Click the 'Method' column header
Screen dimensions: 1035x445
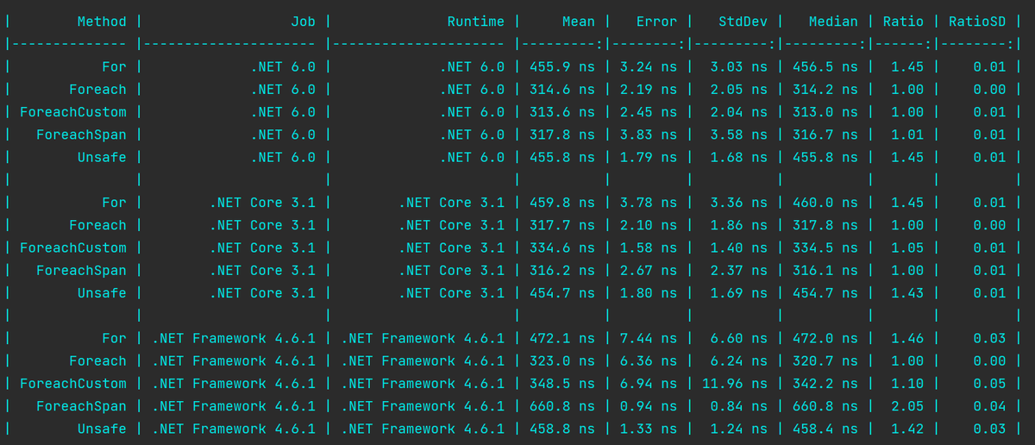click(x=102, y=22)
